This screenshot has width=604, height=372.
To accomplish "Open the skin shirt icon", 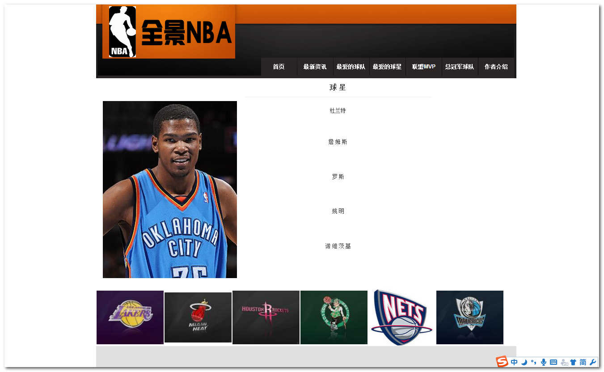I will click(x=573, y=362).
